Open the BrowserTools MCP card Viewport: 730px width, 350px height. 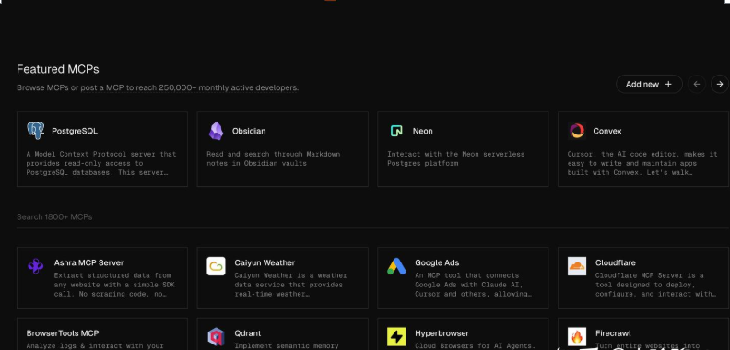click(102, 334)
